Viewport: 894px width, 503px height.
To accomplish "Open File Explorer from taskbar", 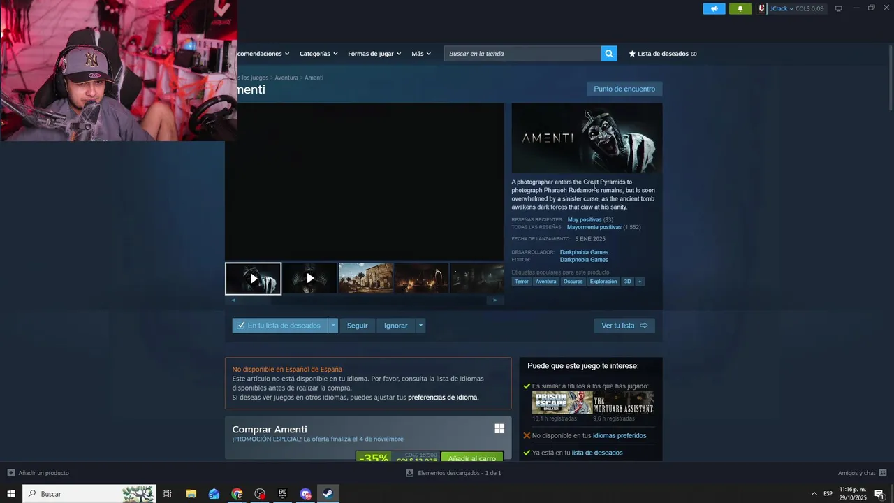I will point(191,494).
